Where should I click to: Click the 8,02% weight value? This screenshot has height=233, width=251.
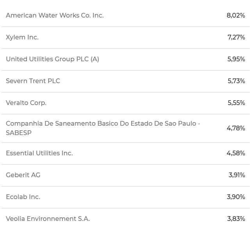click(236, 16)
